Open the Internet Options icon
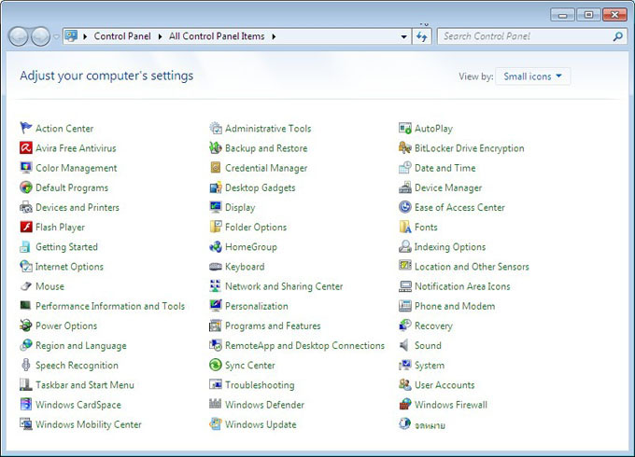635x457 pixels. (x=26, y=266)
